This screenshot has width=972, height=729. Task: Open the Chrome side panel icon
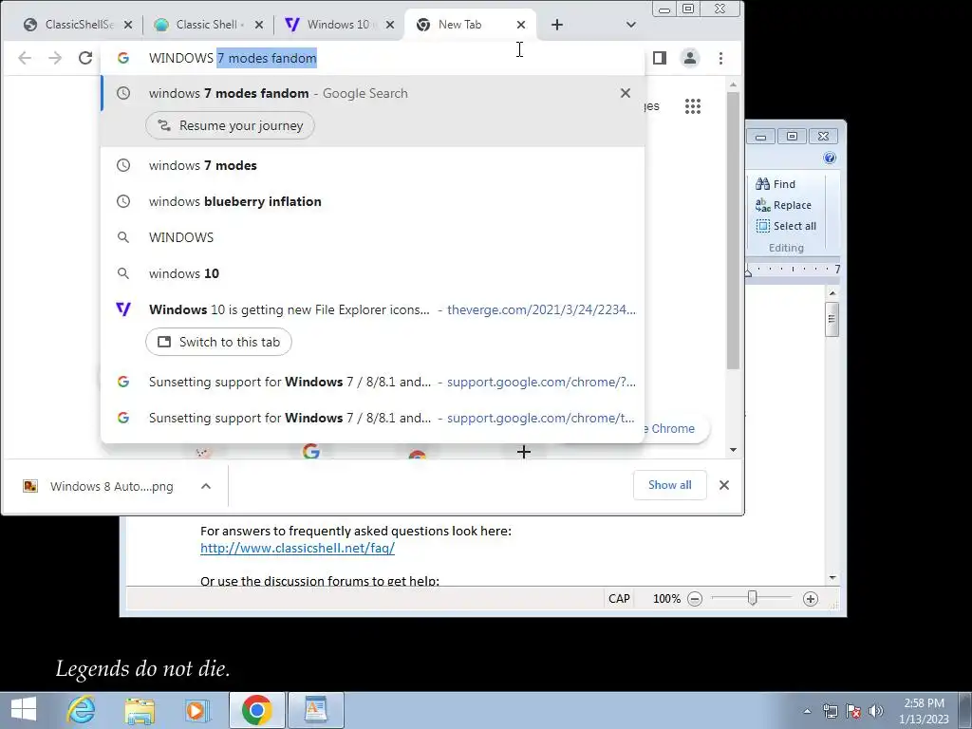point(660,58)
